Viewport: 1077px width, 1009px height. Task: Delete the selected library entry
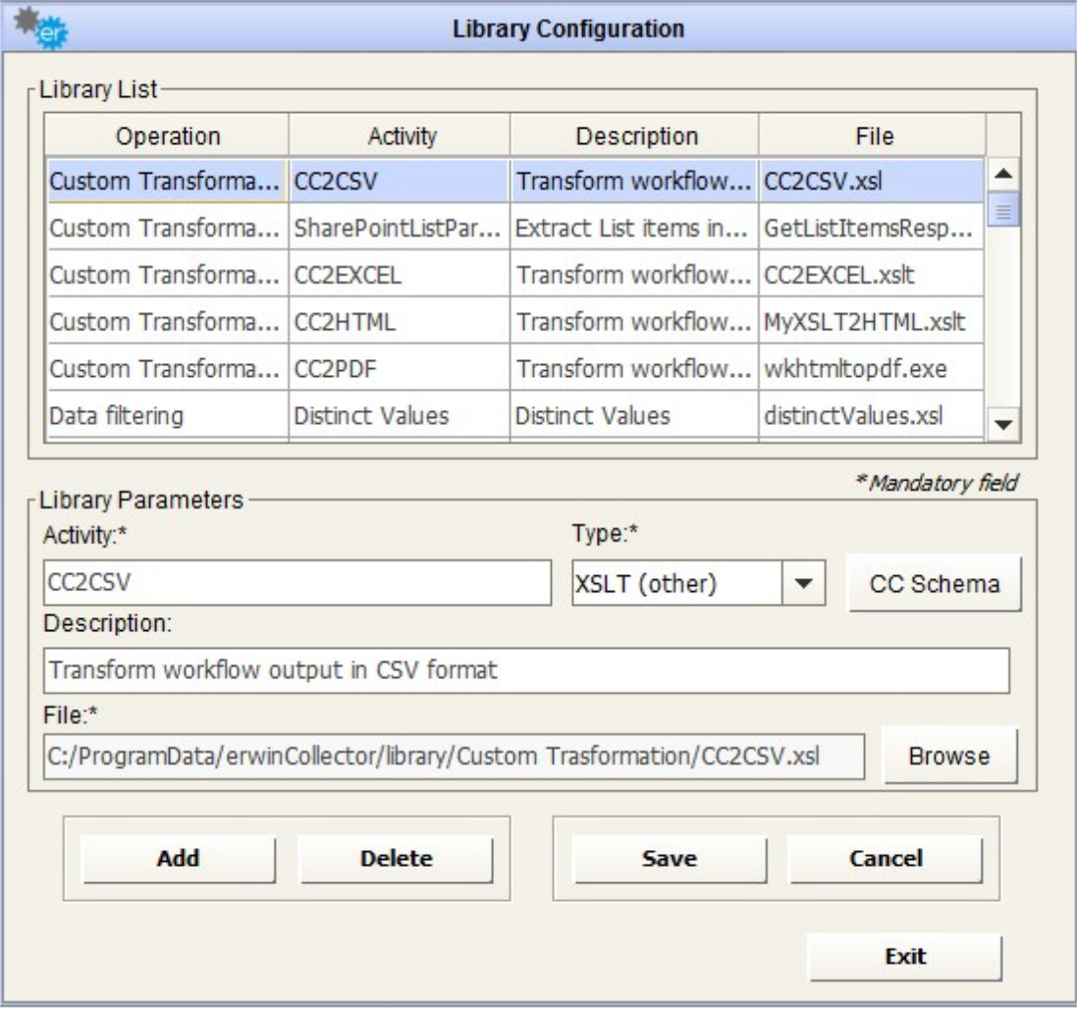coord(396,858)
